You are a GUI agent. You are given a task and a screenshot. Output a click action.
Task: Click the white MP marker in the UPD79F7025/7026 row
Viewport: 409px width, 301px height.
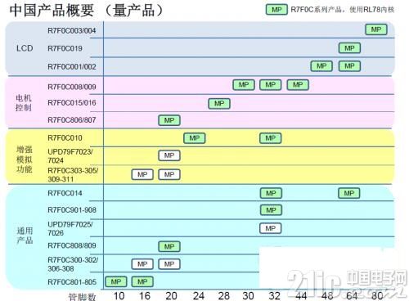pos(271,228)
